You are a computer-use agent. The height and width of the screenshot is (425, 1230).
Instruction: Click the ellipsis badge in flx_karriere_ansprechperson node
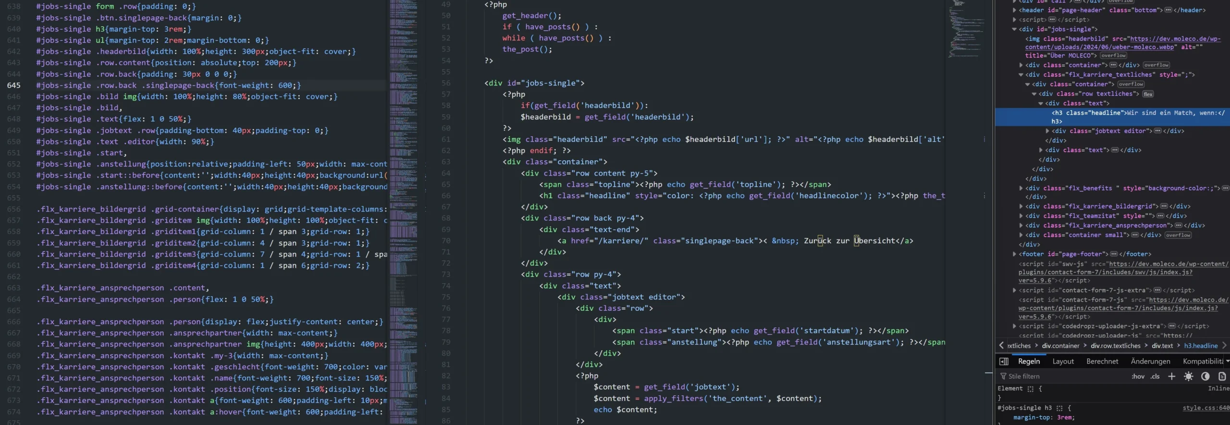click(x=1178, y=225)
